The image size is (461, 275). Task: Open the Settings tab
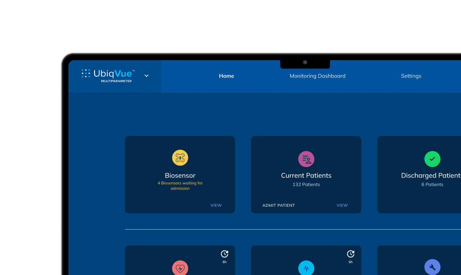411,76
